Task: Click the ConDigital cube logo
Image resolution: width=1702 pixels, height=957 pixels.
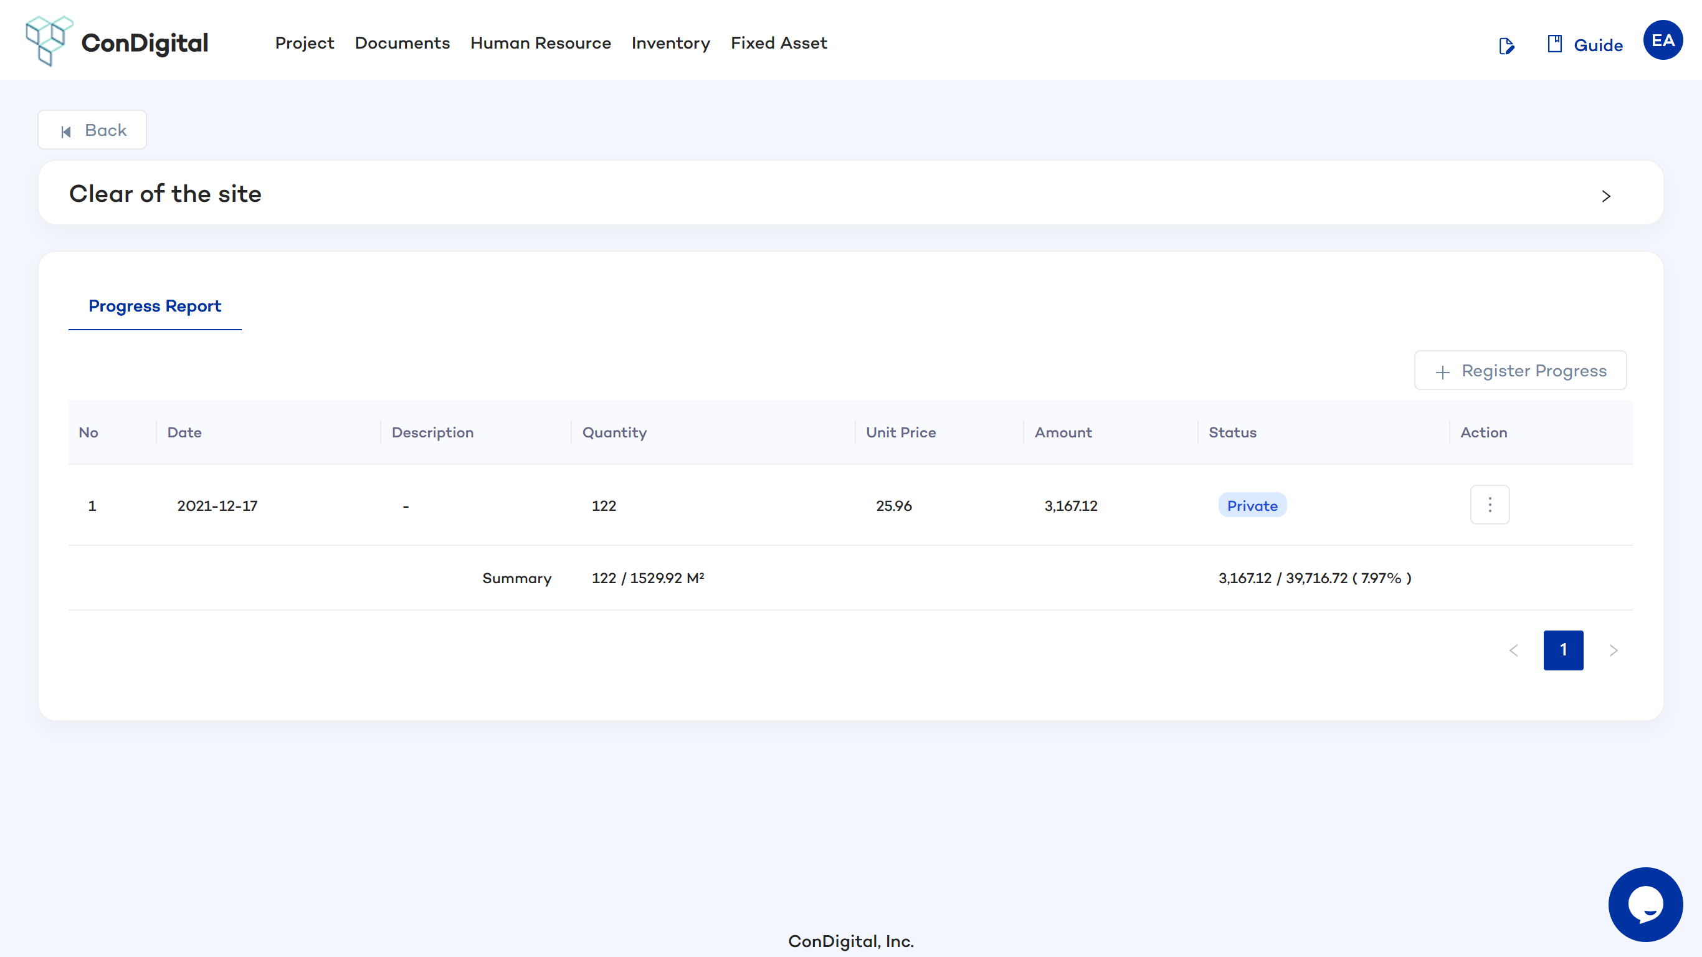Action: [x=48, y=41]
